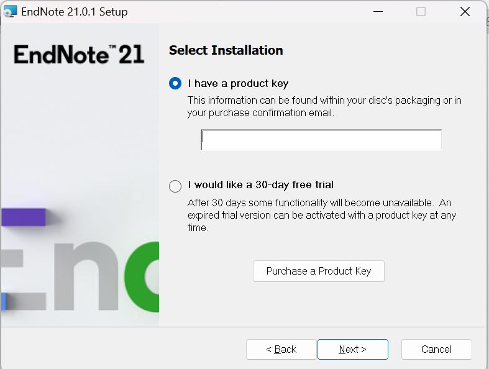Image resolution: width=489 pixels, height=369 pixels.
Task: Click the EndNote 21.0.1 Setup title text
Action: (x=74, y=12)
